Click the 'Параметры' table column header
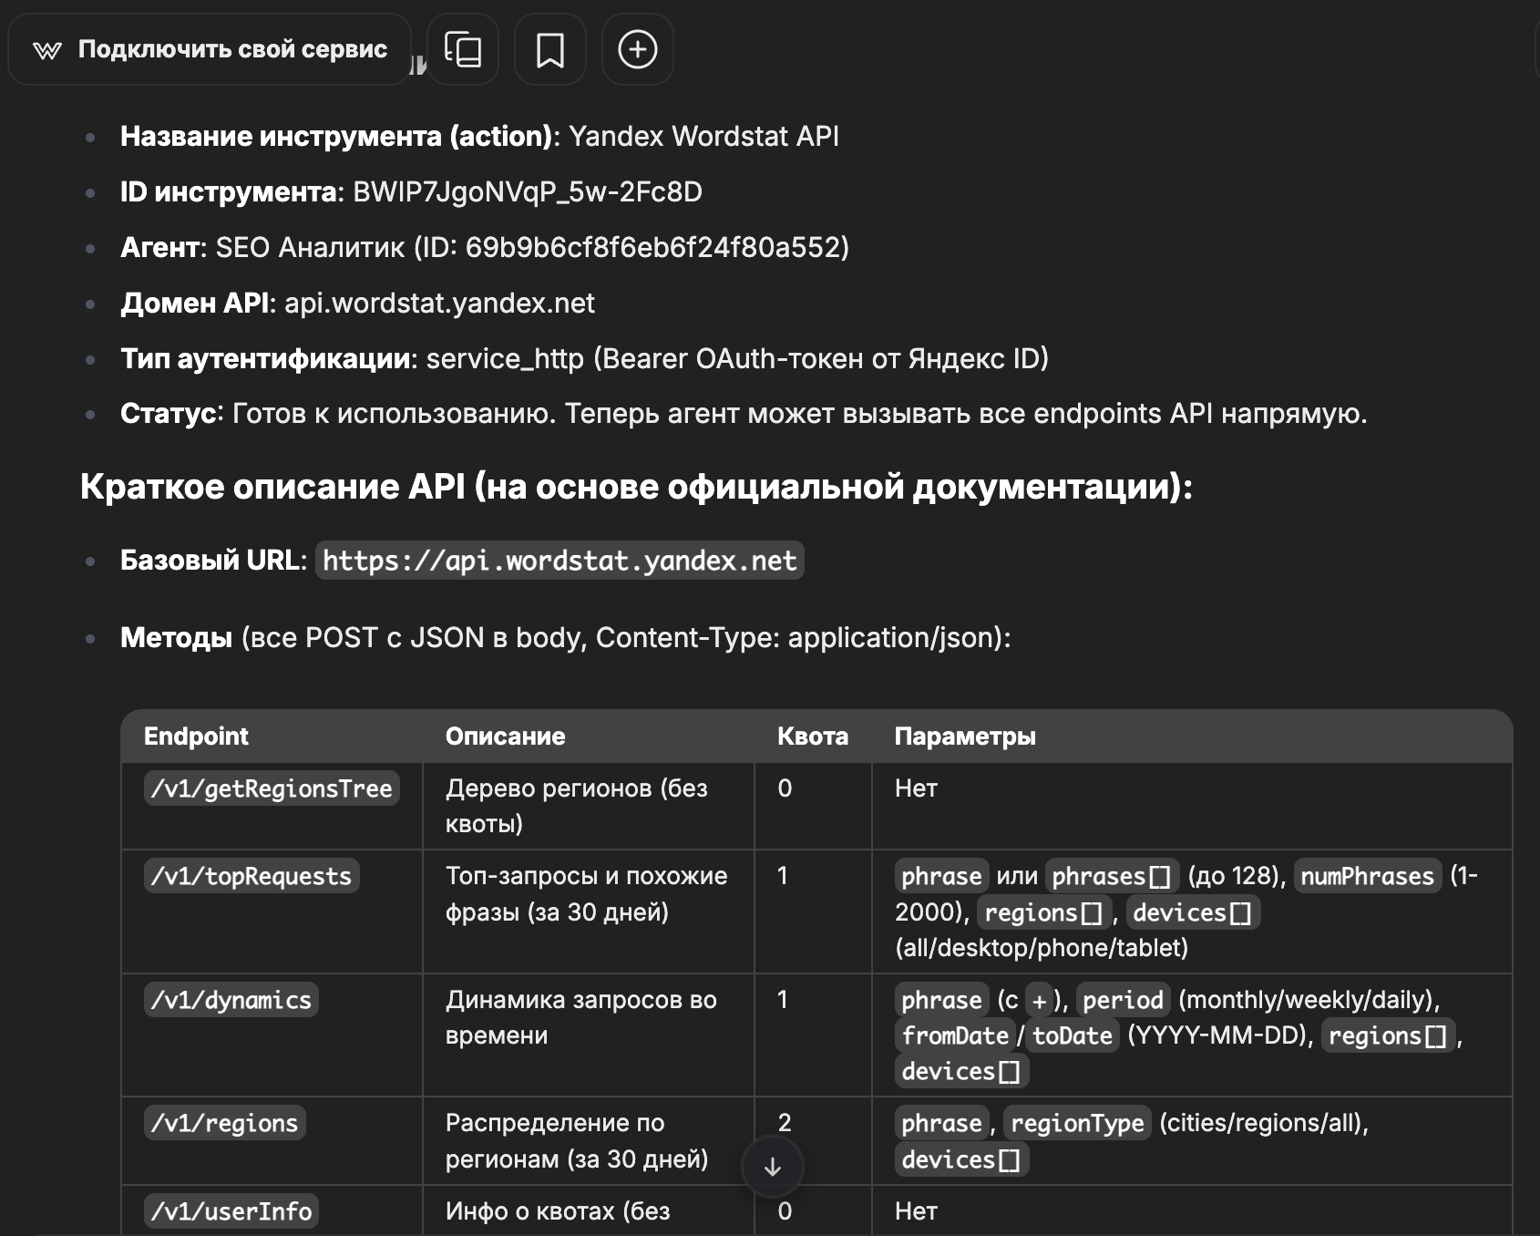This screenshot has height=1236, width=1540. pos(965,736)
